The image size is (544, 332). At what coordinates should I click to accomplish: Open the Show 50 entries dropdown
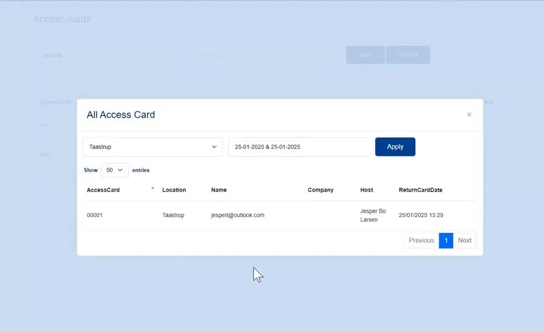pyautogui.click(x=115, y=170)
